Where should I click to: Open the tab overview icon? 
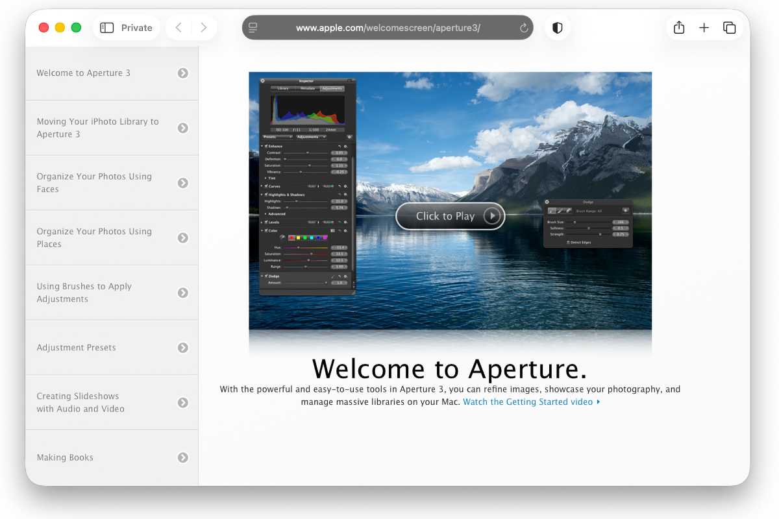pyautogui.click(x=729, y=27)
